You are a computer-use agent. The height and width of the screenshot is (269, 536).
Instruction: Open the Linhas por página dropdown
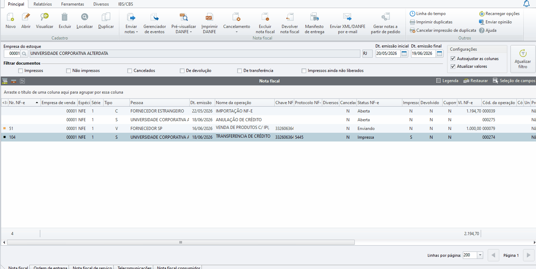(480, 255)
